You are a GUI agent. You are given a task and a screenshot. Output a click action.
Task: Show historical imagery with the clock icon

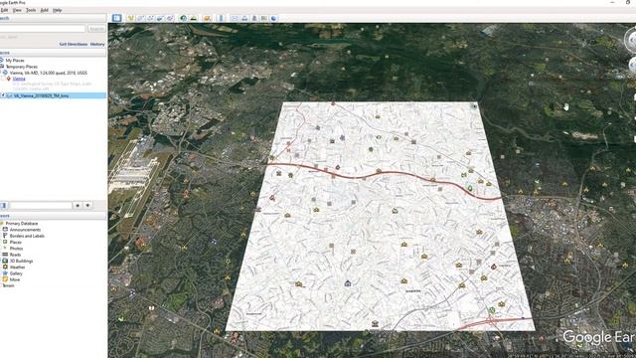183,18
